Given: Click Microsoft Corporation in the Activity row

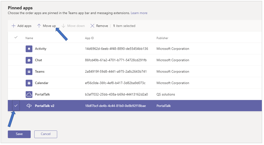Looking at the screenshot, I should pyautogui.click(x=173, y=49).
